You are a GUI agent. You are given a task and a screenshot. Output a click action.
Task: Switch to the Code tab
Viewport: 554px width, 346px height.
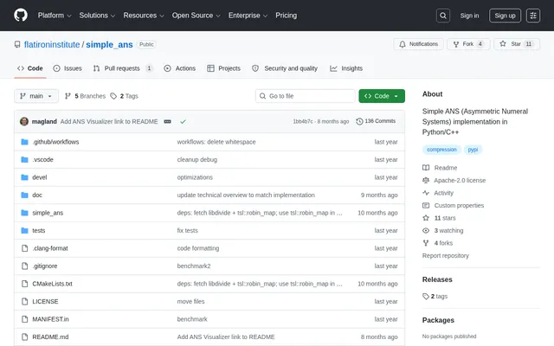click(30, 68)
